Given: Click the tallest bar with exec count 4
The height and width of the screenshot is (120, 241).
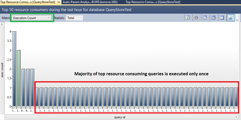Looking at the screenshot, I should click(14, 69).
